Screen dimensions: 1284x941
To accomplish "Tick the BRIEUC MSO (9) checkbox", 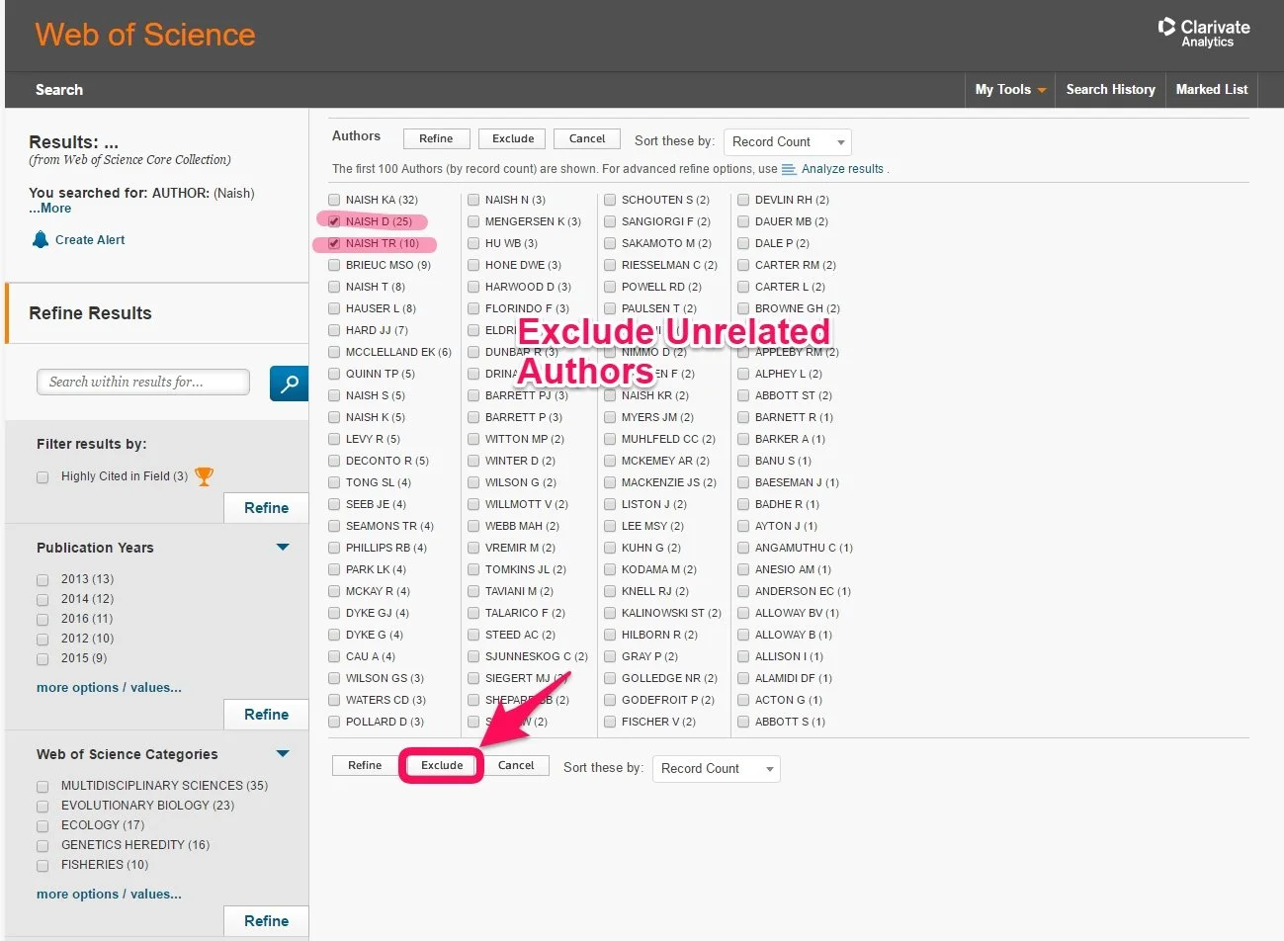I will click(334, 265).
